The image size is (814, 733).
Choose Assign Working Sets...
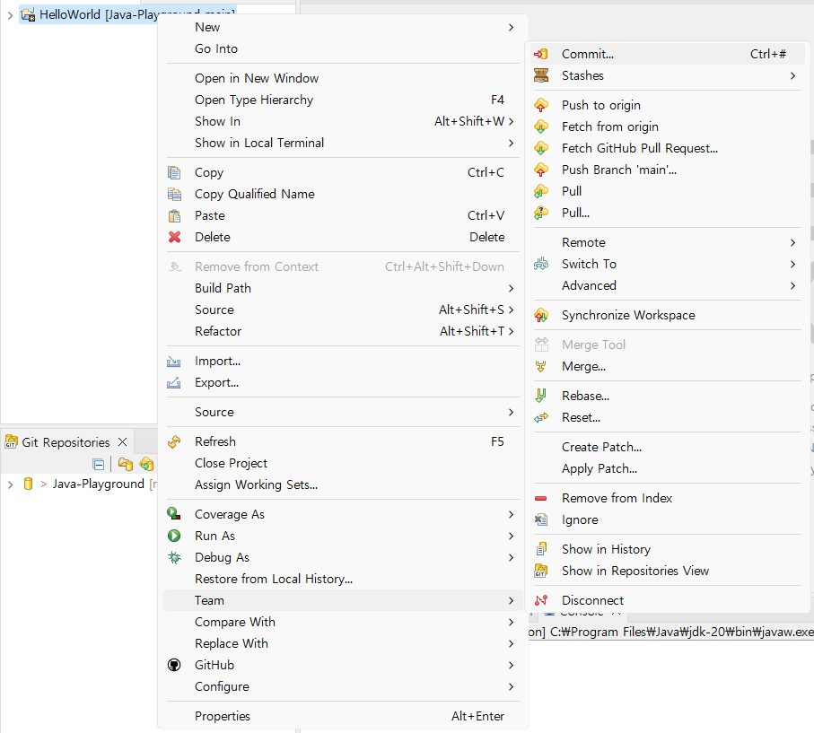pyautogui.click(x=343, y=484)
